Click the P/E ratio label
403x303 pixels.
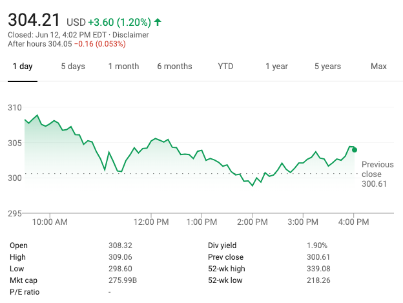coord(25,292)
